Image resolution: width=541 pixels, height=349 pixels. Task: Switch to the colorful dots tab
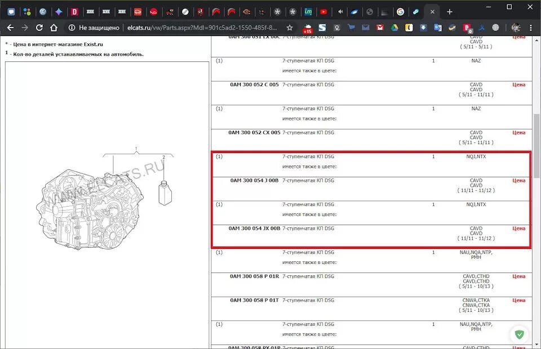(x=27, y=12)
